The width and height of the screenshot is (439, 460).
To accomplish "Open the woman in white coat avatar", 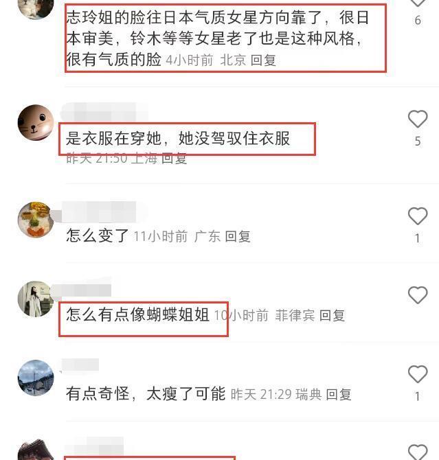I will click(x=36, y=299).
